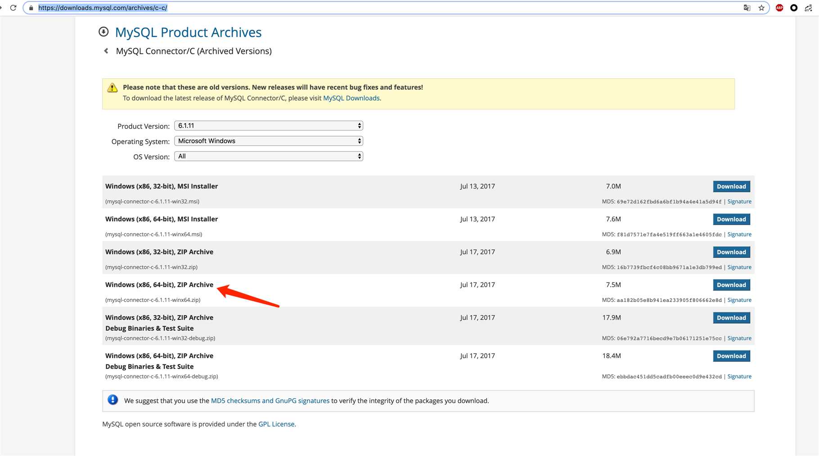Bookmark this page with the star icon
Image resolution: width=819 pixels, height=456 pixels.
[x=761, y=8]
